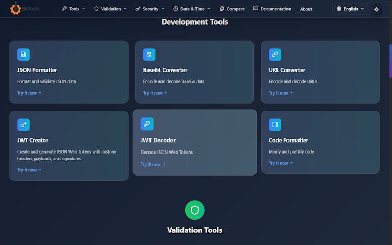Click the JSON Formatter card icon
This screenshot has height=245, width=392.
click(24, 54)
